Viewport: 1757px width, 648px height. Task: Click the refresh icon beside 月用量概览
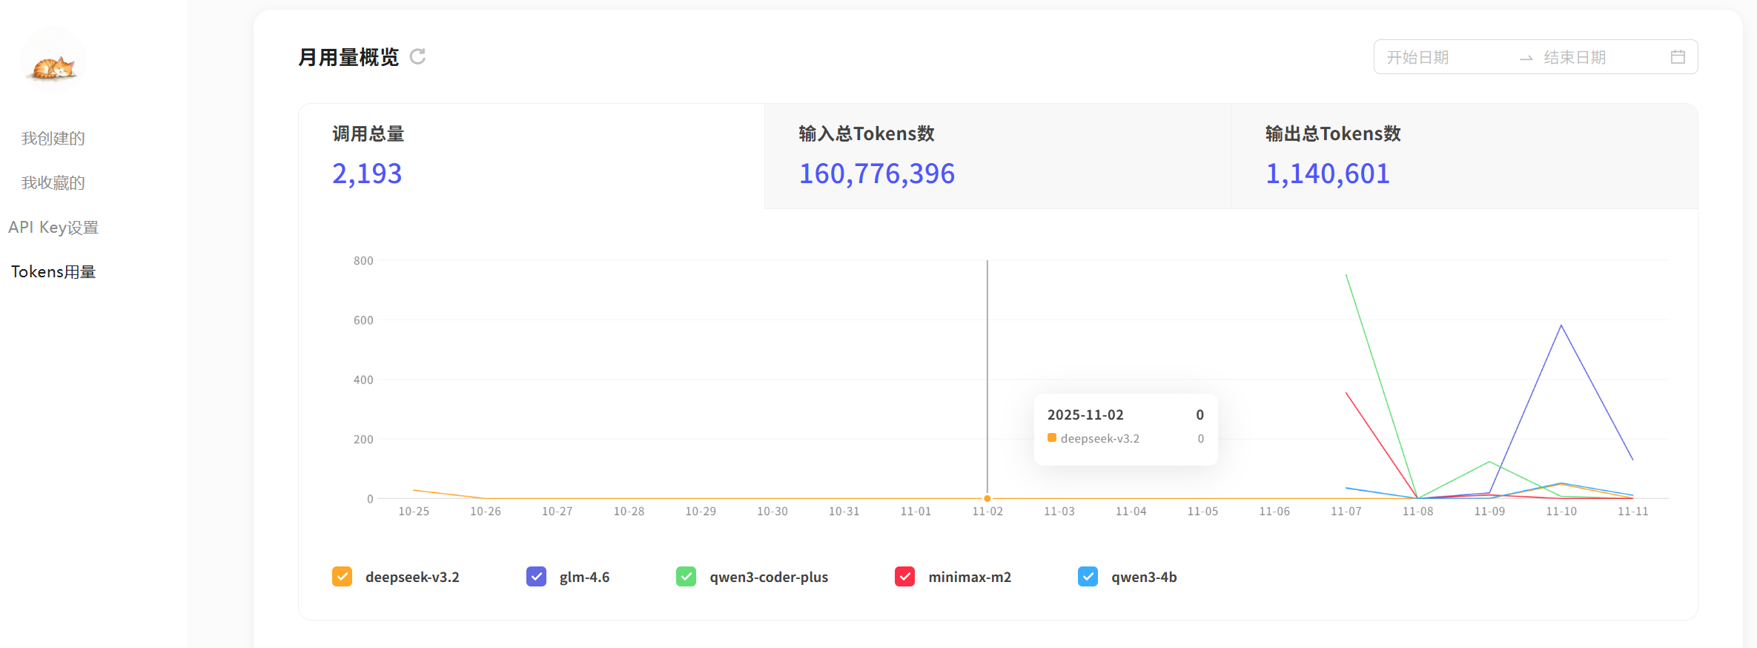point(417,57)
